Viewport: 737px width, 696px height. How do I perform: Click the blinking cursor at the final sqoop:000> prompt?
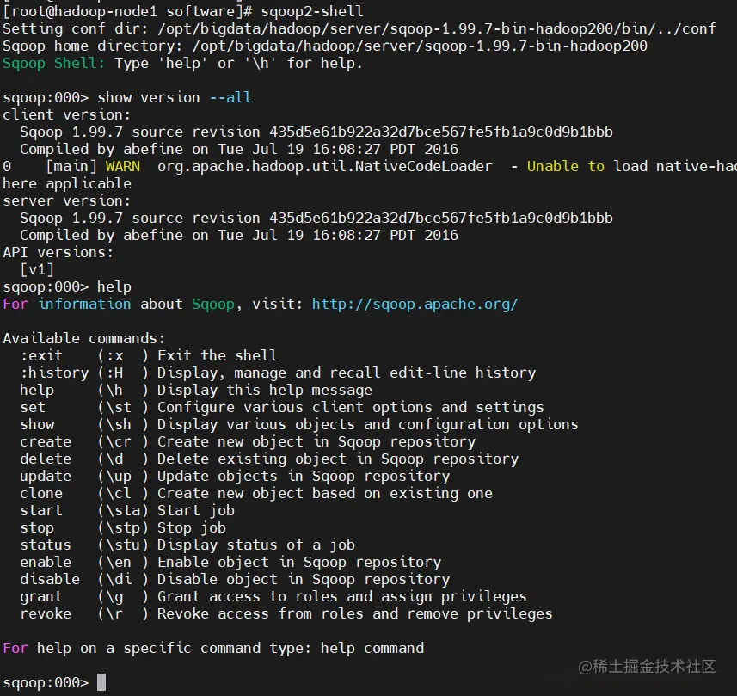101,682
